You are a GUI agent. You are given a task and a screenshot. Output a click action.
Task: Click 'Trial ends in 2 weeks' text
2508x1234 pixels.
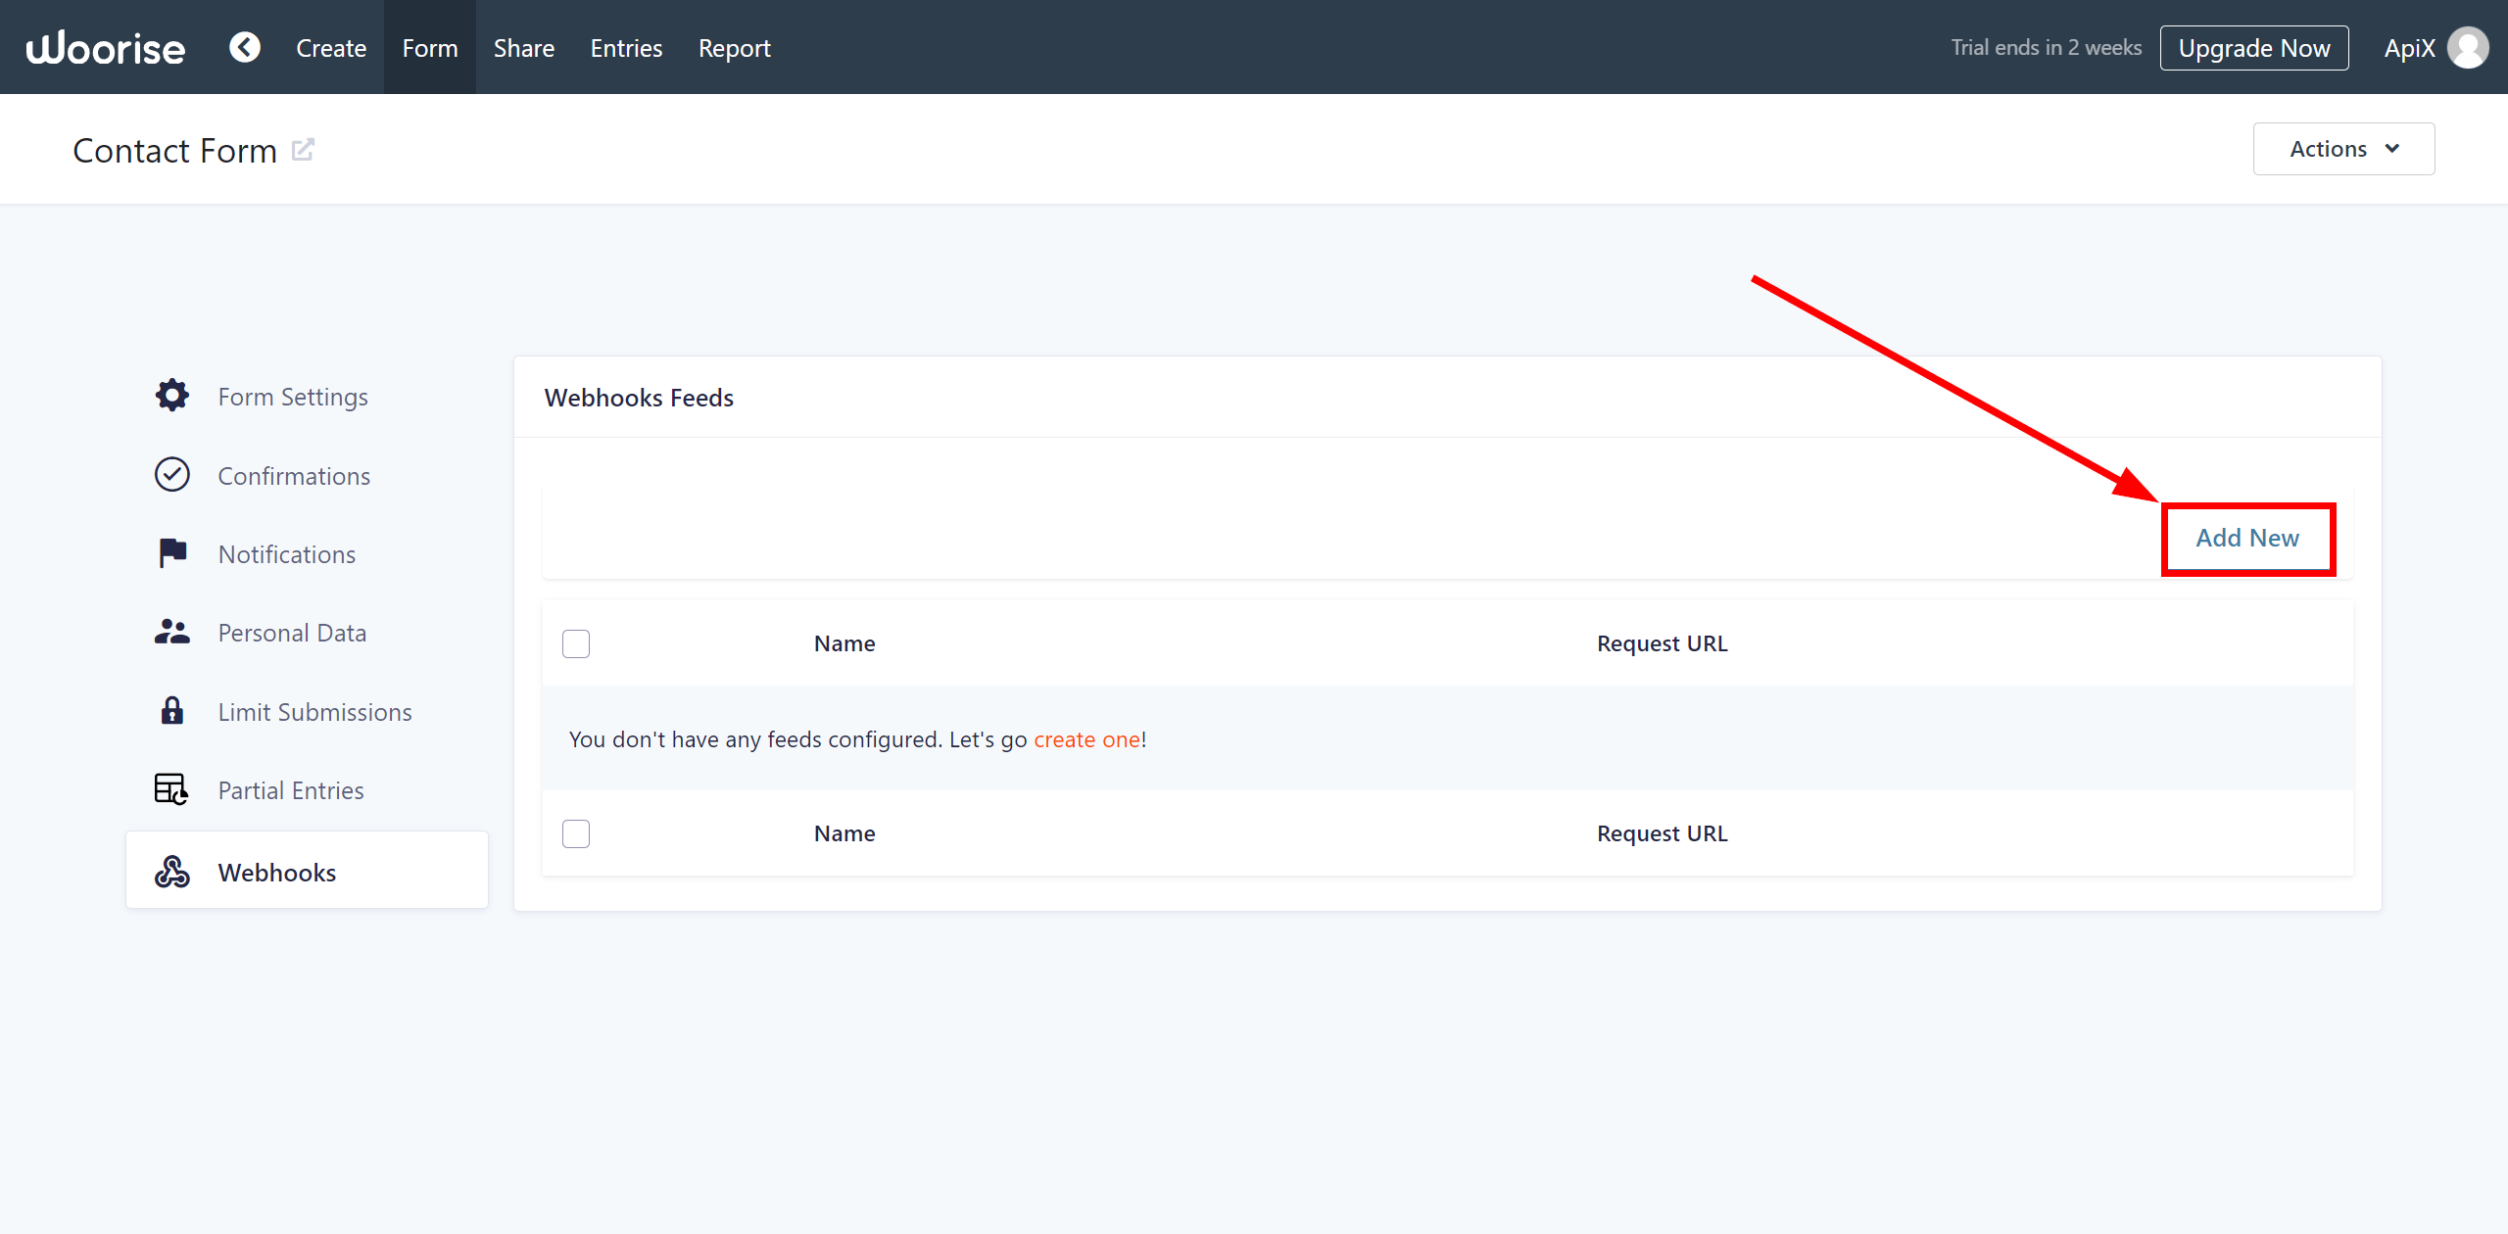2046,48
